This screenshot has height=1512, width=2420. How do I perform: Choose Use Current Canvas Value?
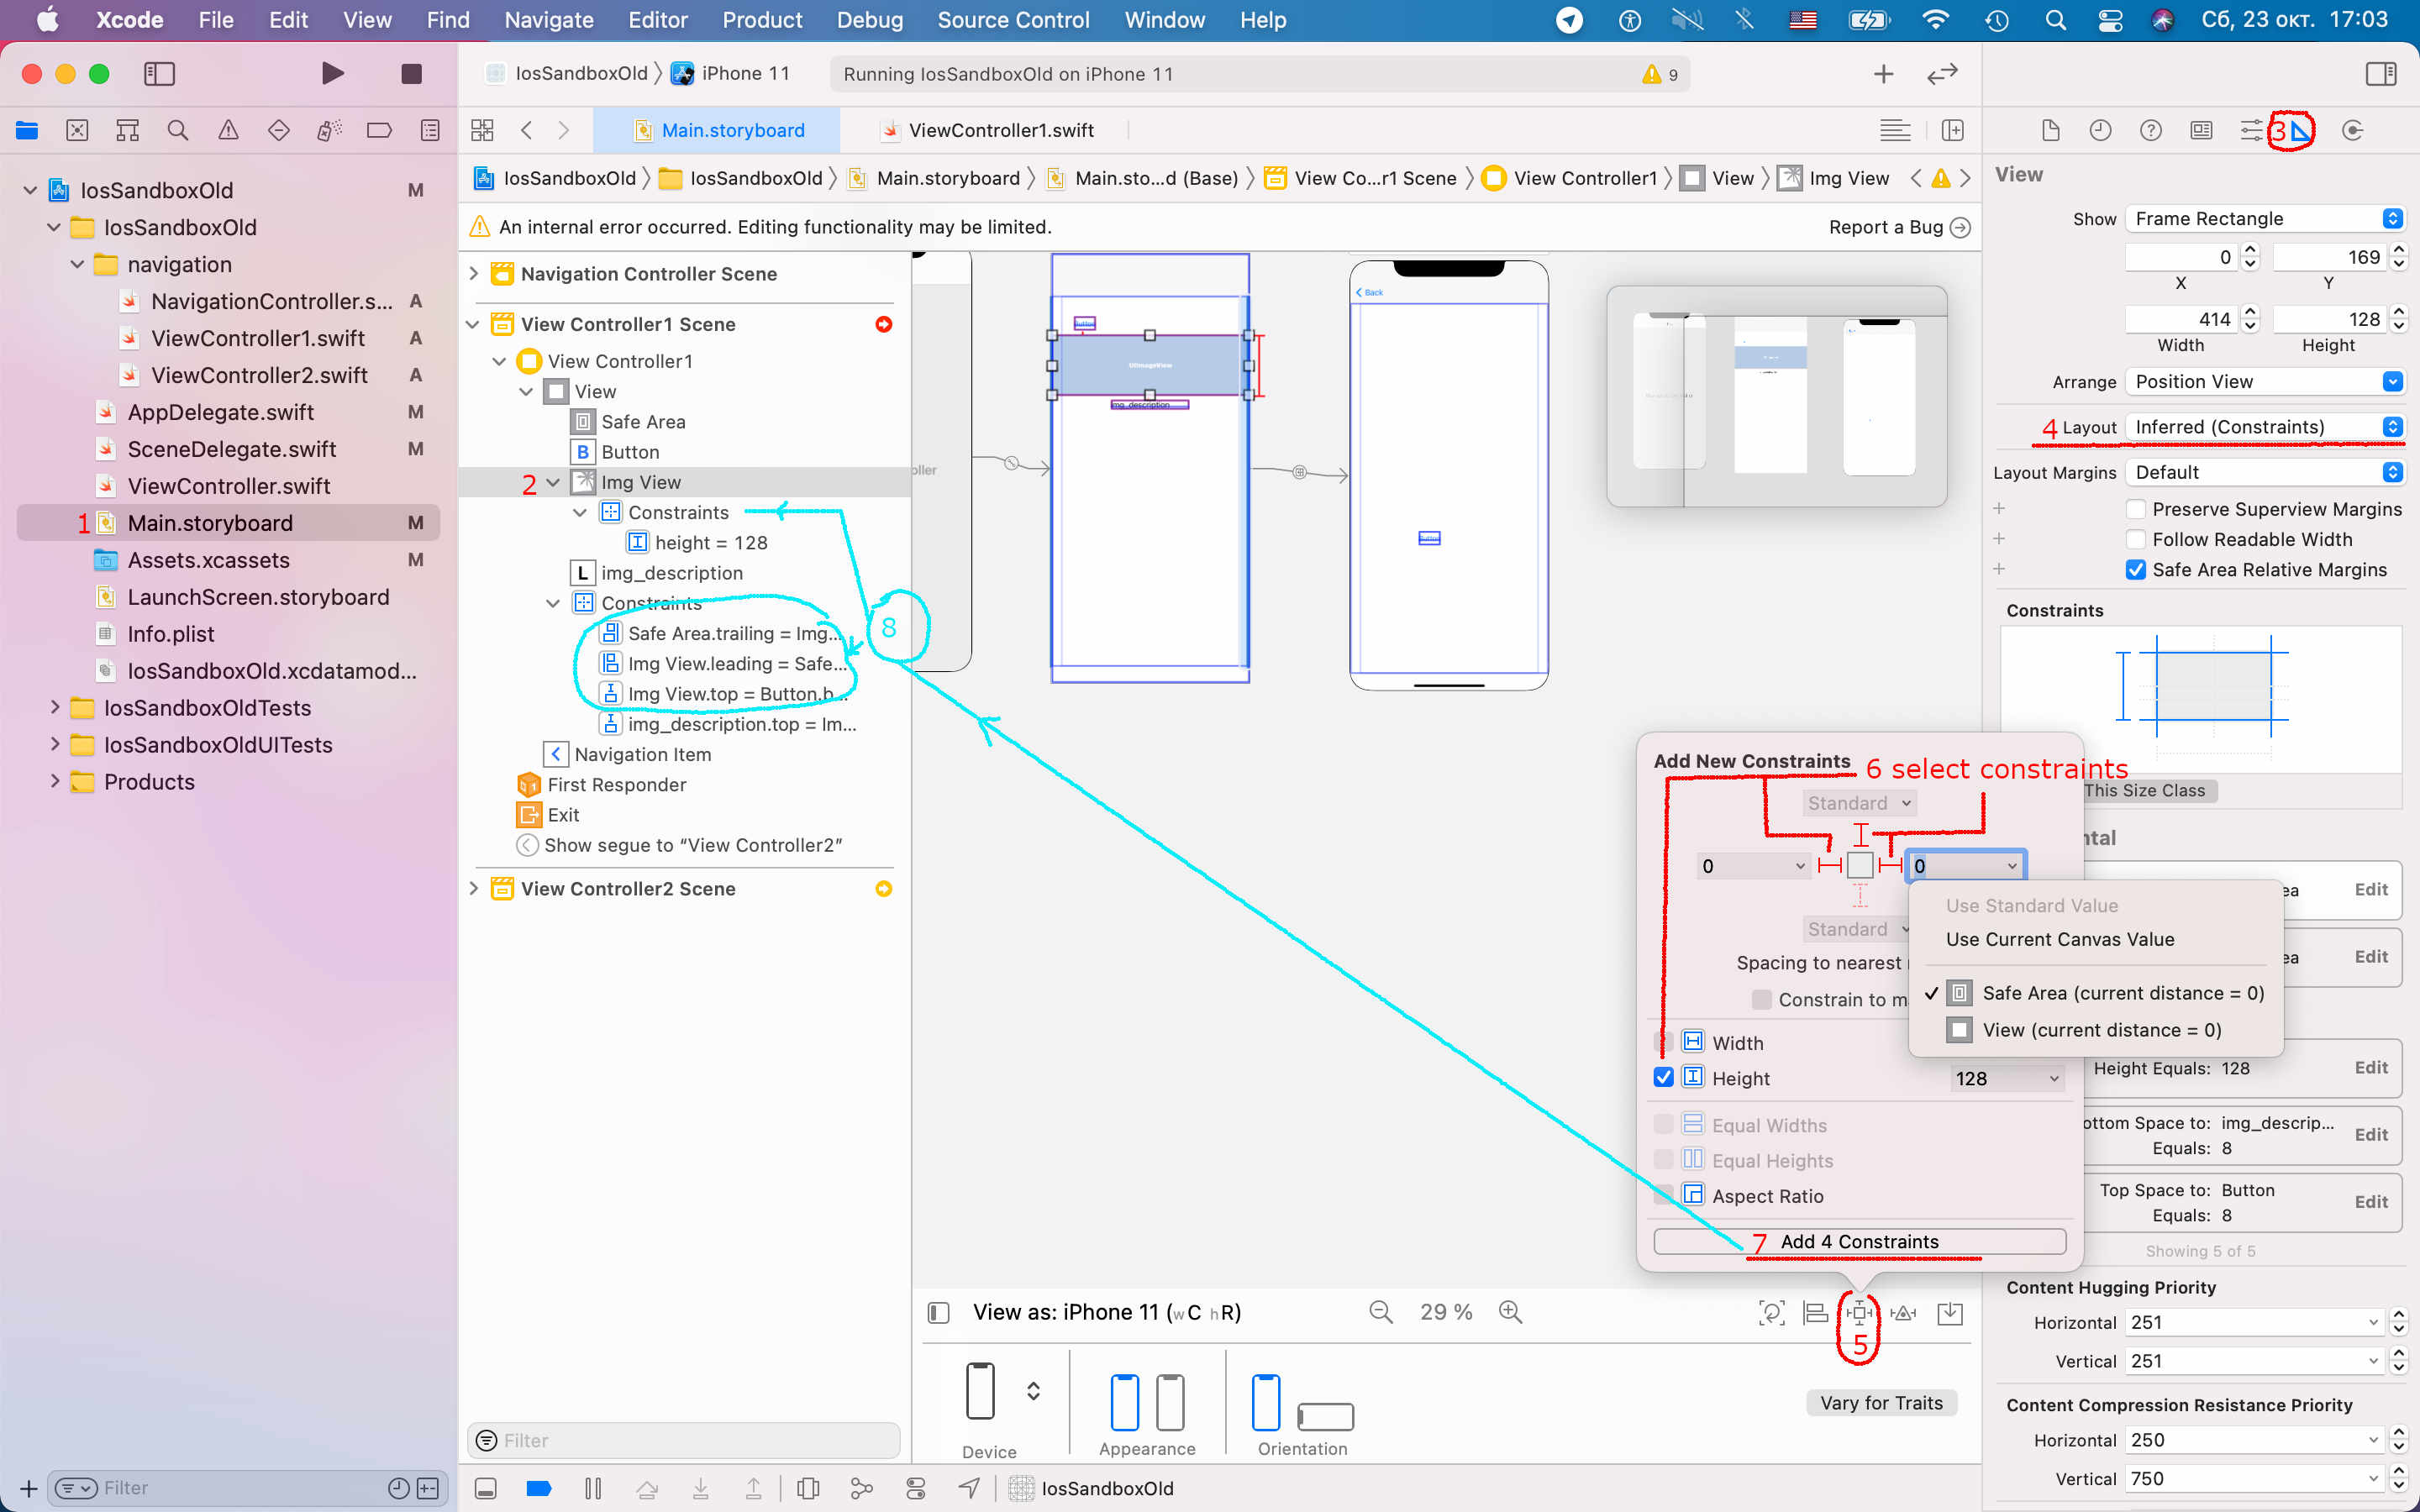point(2060,939)
